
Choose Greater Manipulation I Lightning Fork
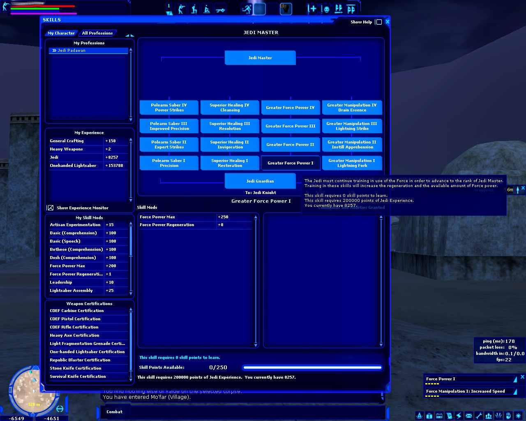pyautogui.click(x=352, y=163)
